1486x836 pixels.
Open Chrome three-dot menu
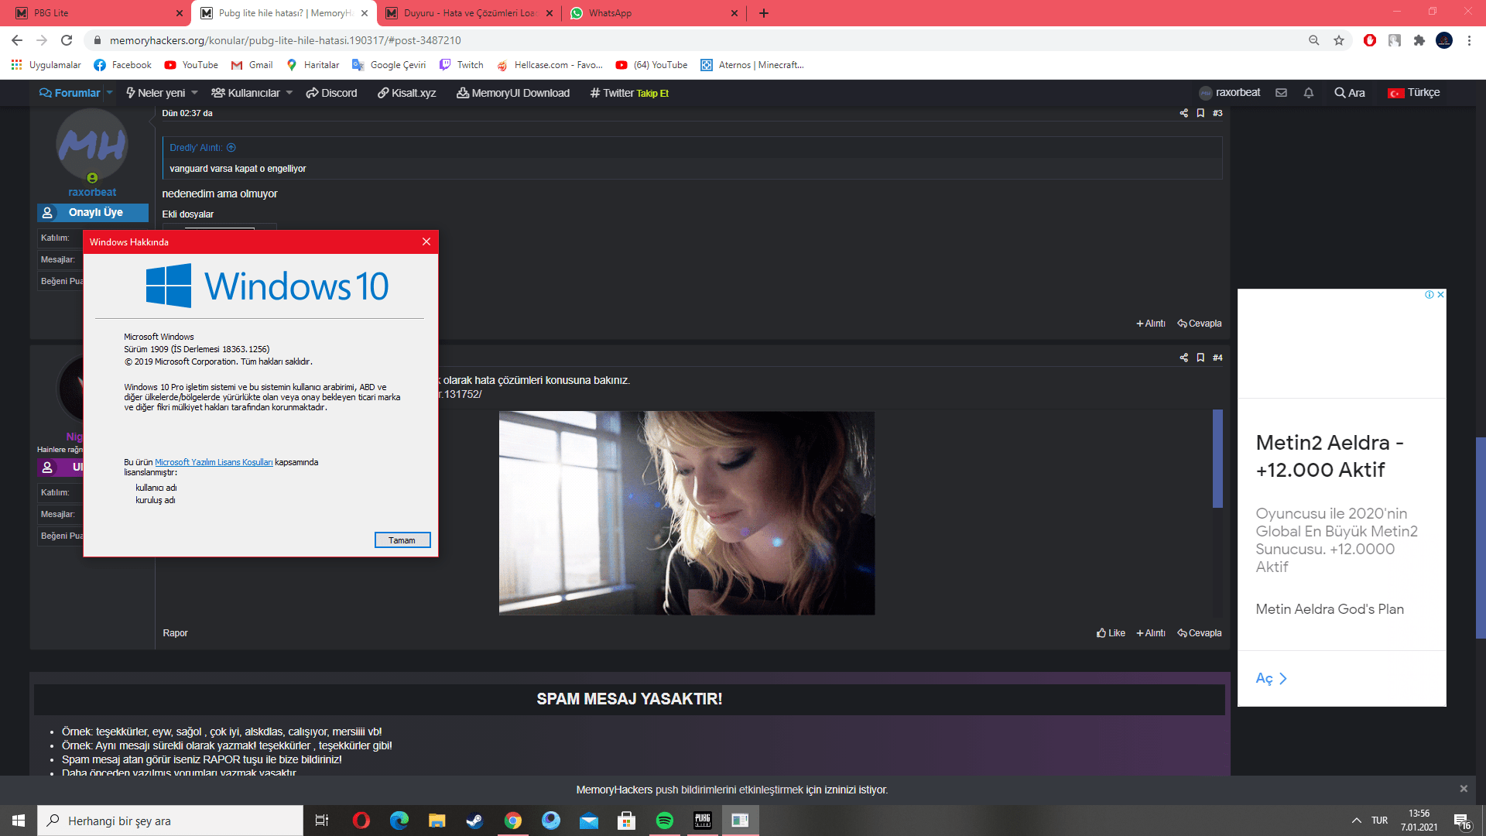(x=1469, y=40)
